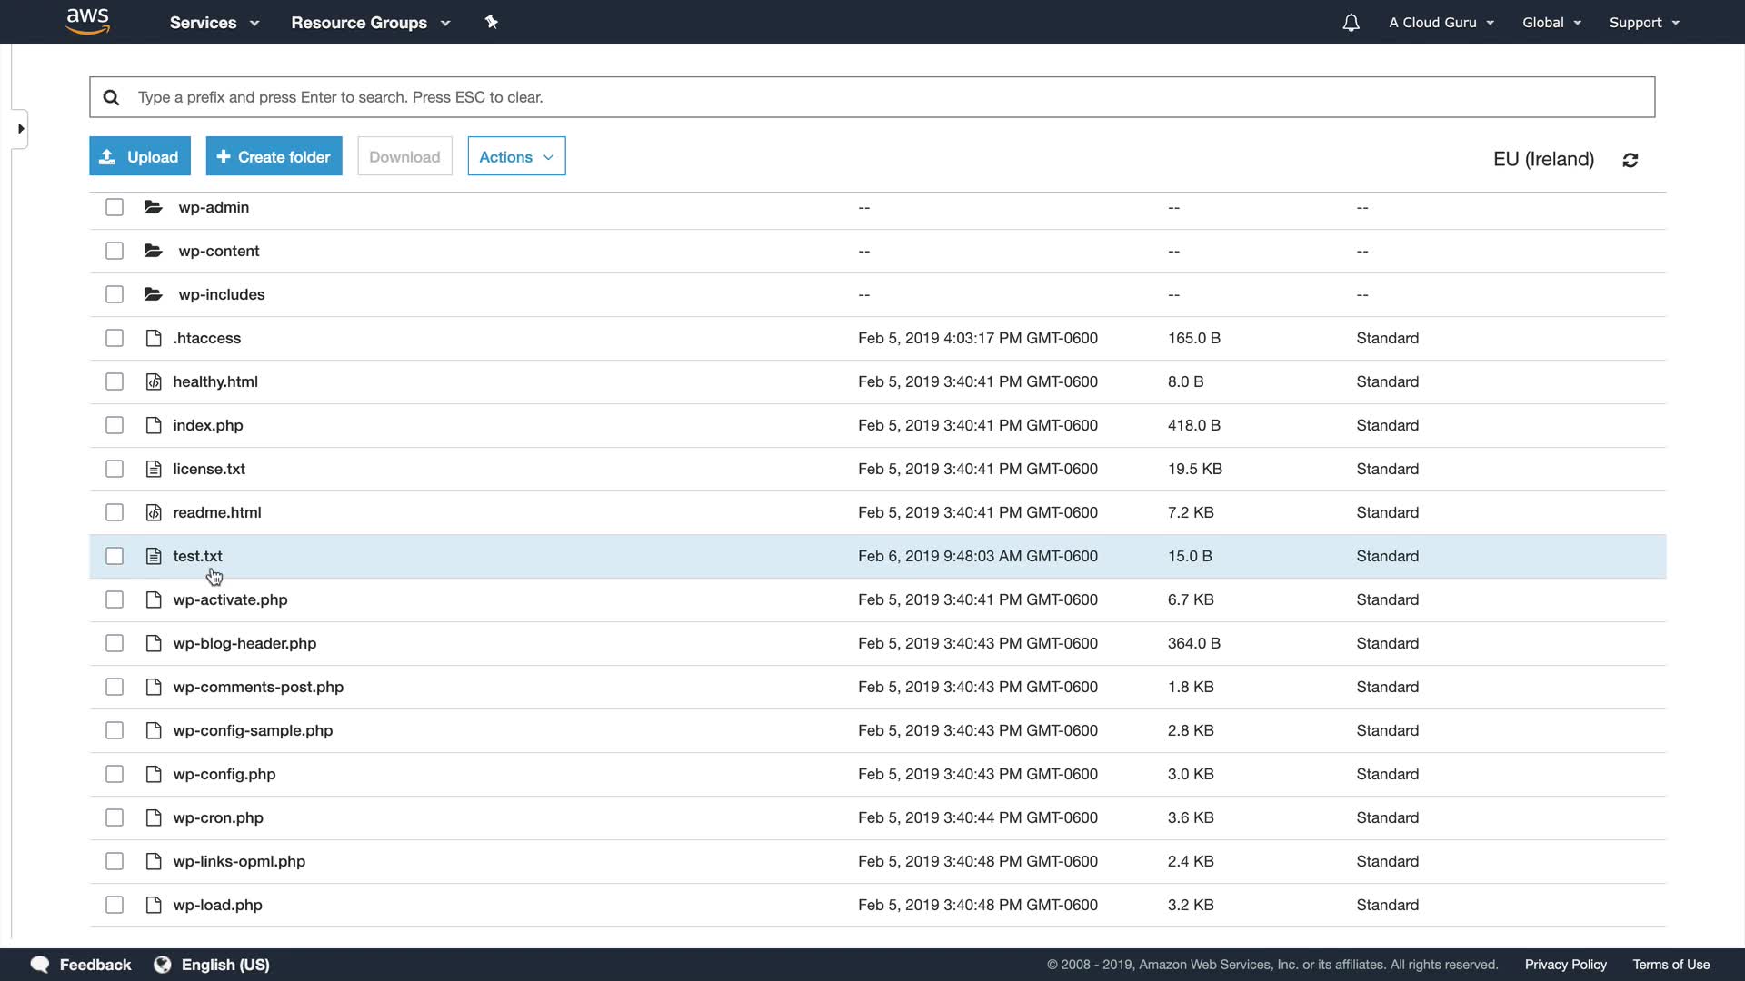
Task: Click the globe icon next to English (US)
Action: (163, 965)
